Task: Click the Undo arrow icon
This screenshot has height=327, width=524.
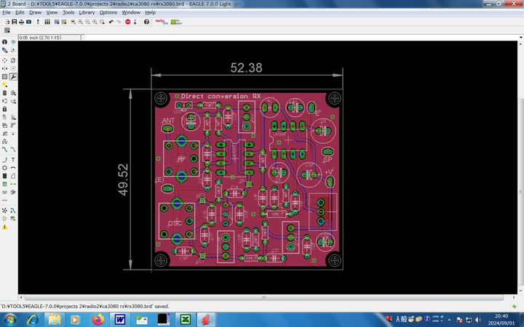Action: coord(111,22)
